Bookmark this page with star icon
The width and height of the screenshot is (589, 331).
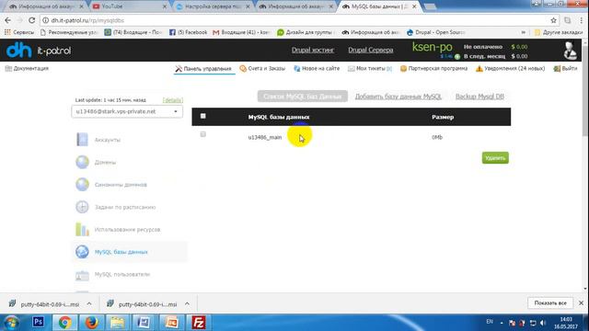pos(553,20)
